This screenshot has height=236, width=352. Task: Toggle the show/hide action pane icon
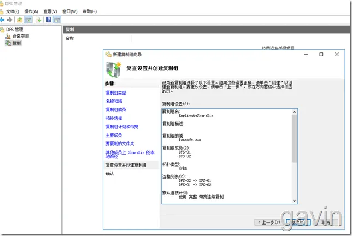[57, 20]
